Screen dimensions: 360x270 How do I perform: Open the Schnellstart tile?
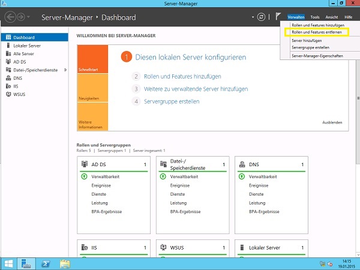point(92,59)
